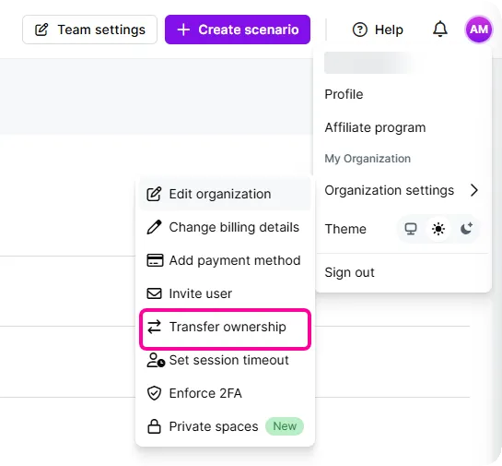Select Set session timeout option
502x466 pixels.
click(x=226, y=360)
